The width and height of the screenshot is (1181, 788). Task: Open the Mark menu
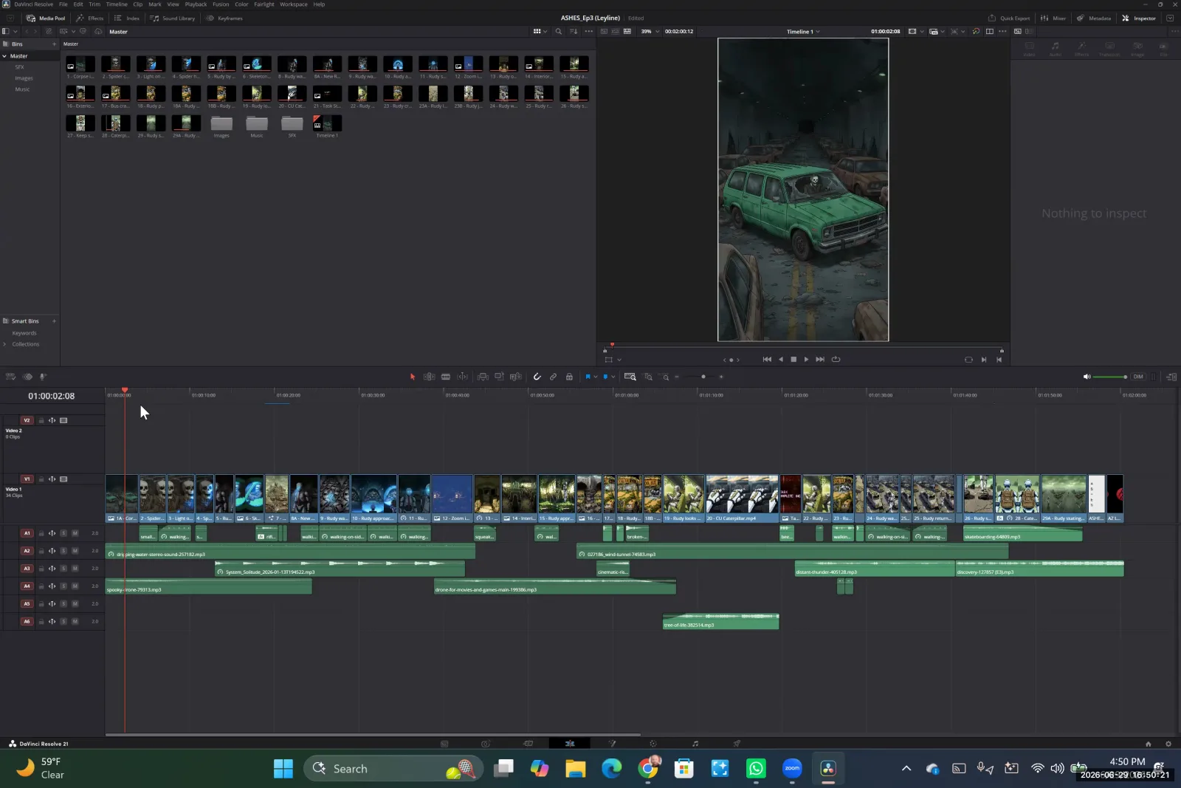(x=155, y=4)
